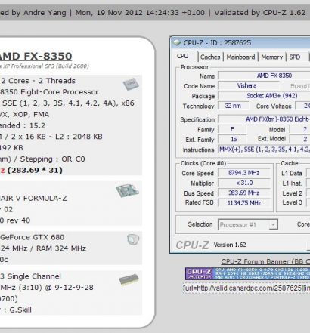This screenshot has height=333, width=310.
Task: Open the CPU-Z Forum Banner link
Action: point(265,261)
